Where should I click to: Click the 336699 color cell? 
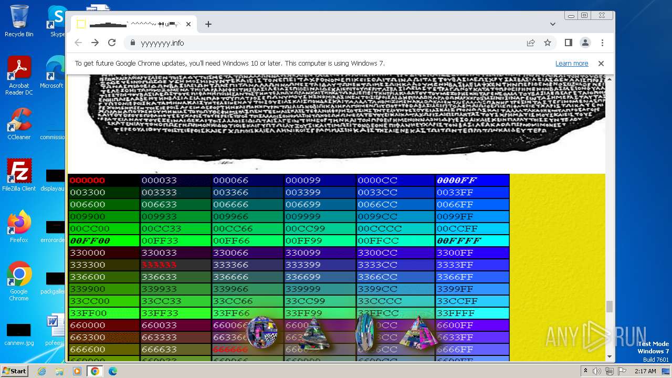320,277
